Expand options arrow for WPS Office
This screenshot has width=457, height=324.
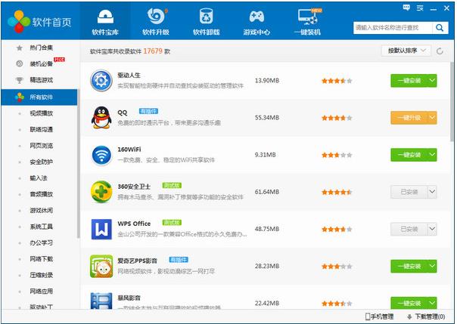click(x=433, y=229)
